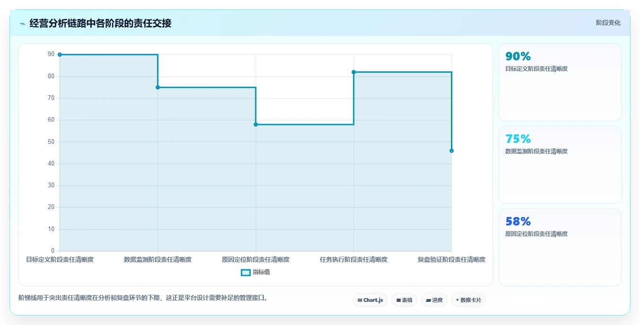Click the y-axis value 90

[x=51, y=54]
